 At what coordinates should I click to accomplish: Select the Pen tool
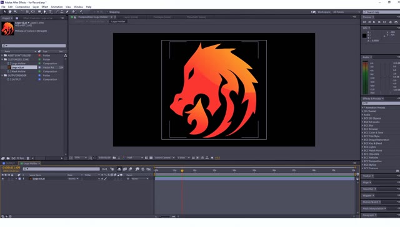coord(45,12)
